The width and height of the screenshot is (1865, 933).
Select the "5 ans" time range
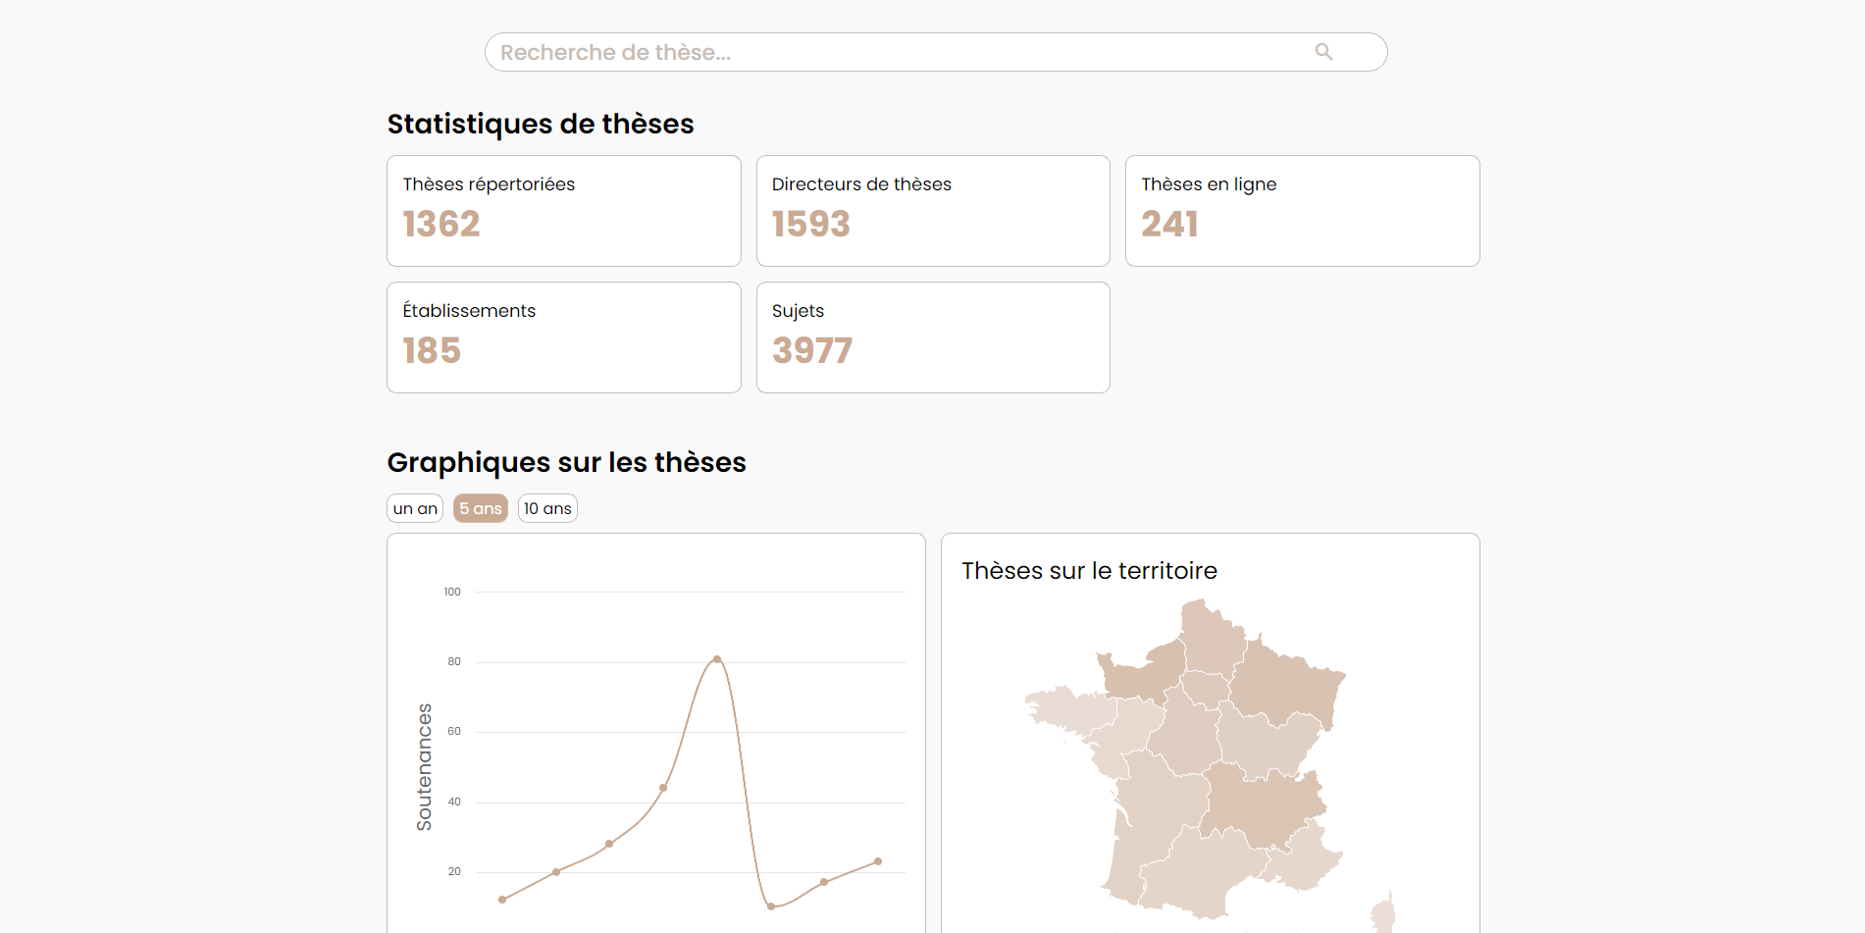coord(481,508)
